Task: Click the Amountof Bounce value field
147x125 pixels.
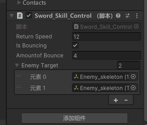Action: [106, 55]
